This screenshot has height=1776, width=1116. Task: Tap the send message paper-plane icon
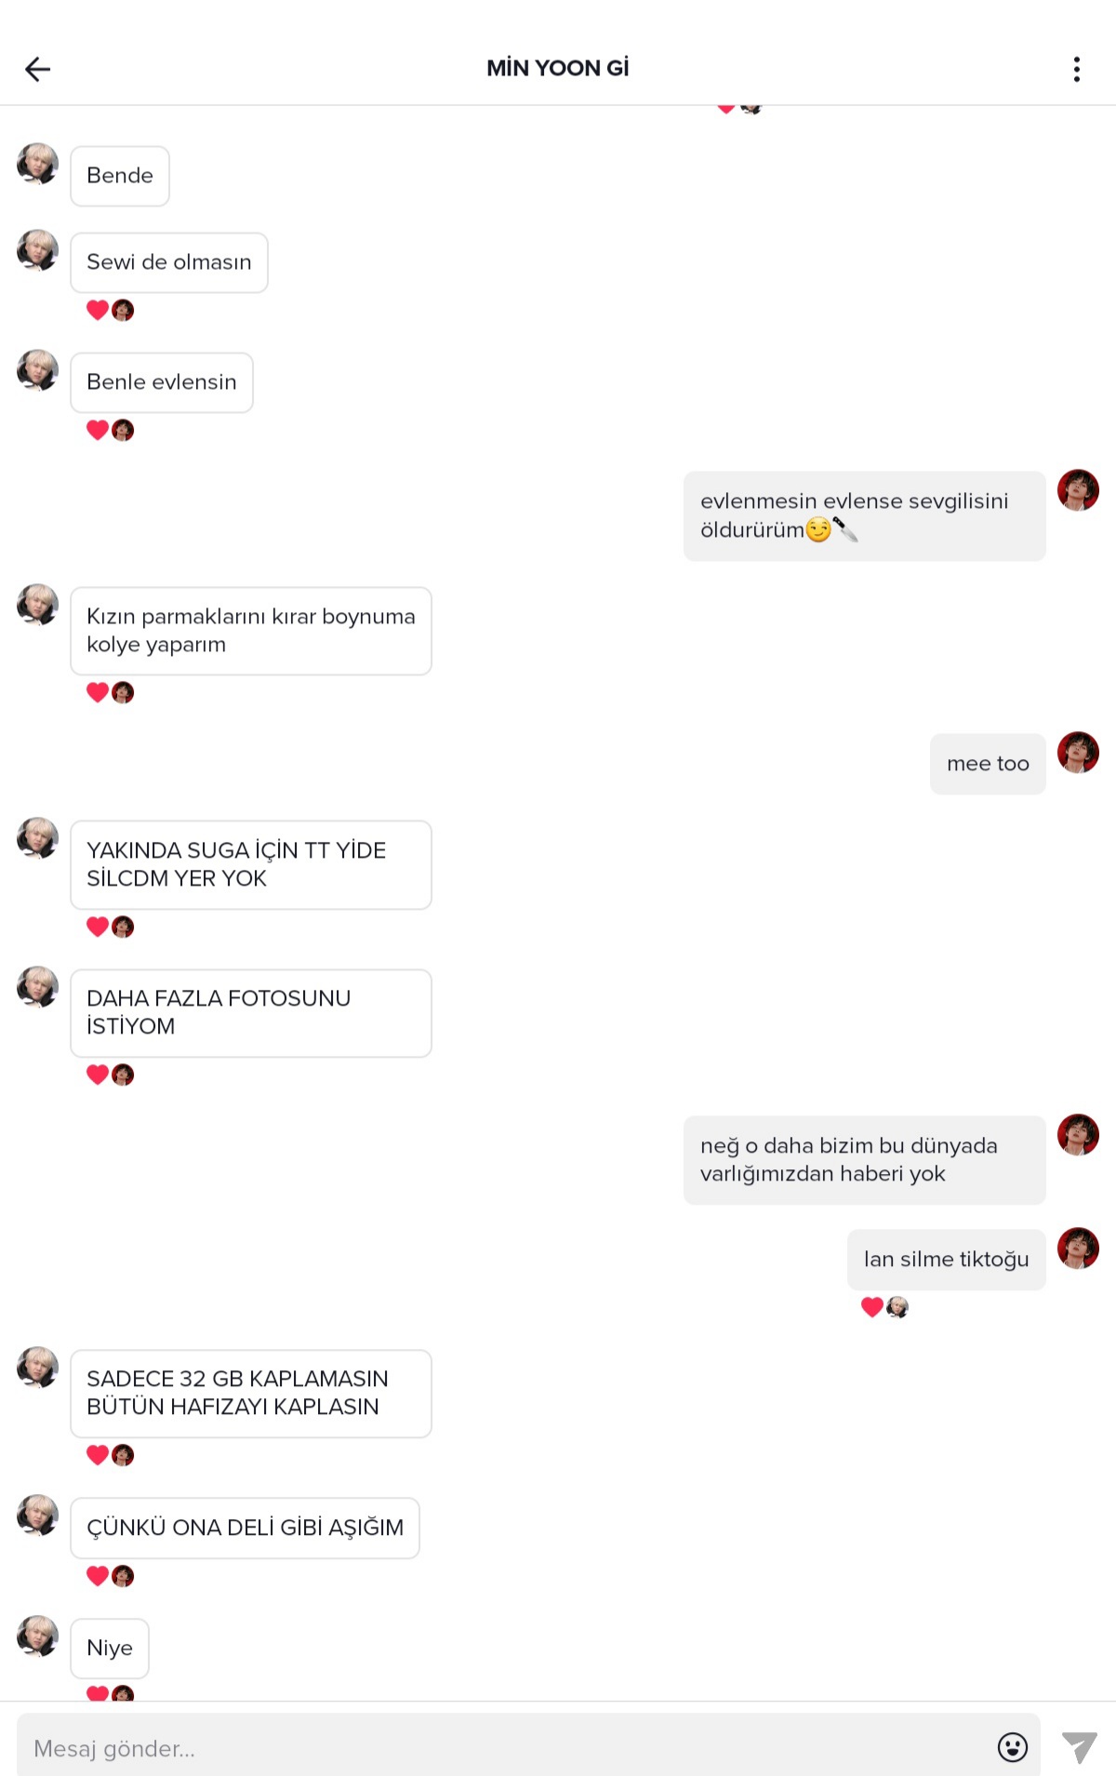(1080, 1747)
